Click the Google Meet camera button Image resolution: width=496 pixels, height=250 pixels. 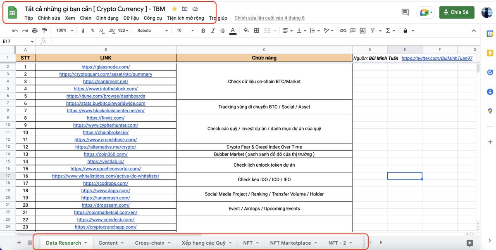[425, 12]
